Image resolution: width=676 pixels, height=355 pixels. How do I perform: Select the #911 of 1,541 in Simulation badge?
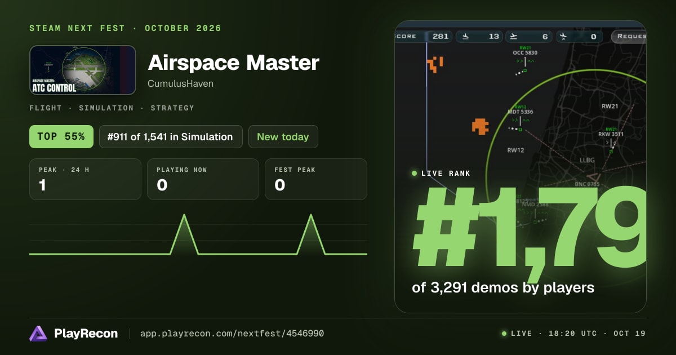point(171,136)
